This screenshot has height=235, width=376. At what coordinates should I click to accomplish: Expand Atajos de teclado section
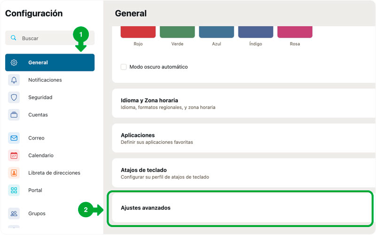coord(243,173)
